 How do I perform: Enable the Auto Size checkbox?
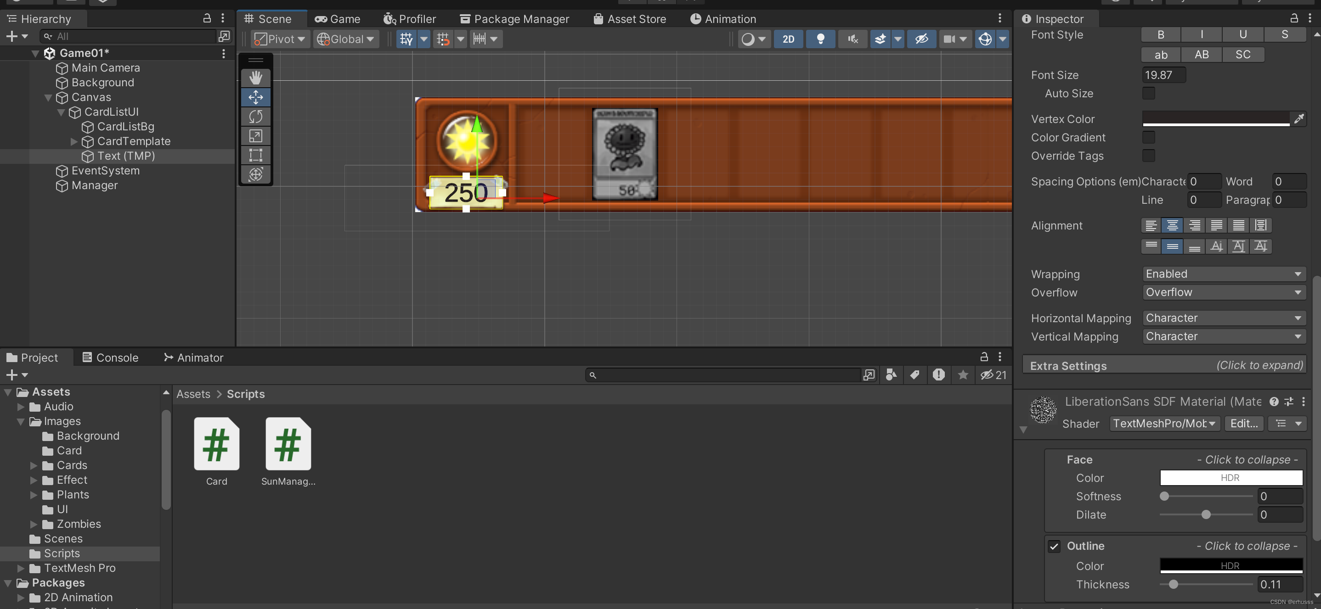tap(1149, 93)
